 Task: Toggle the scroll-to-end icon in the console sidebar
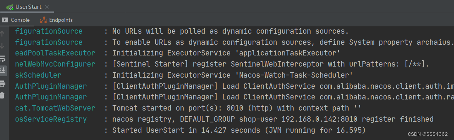pyautogui.click(x=2, y=70)
